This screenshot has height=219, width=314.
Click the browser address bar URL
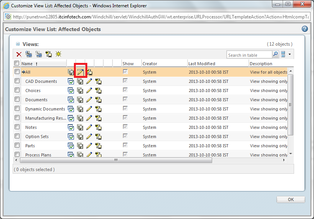click(x=160, y=17)
